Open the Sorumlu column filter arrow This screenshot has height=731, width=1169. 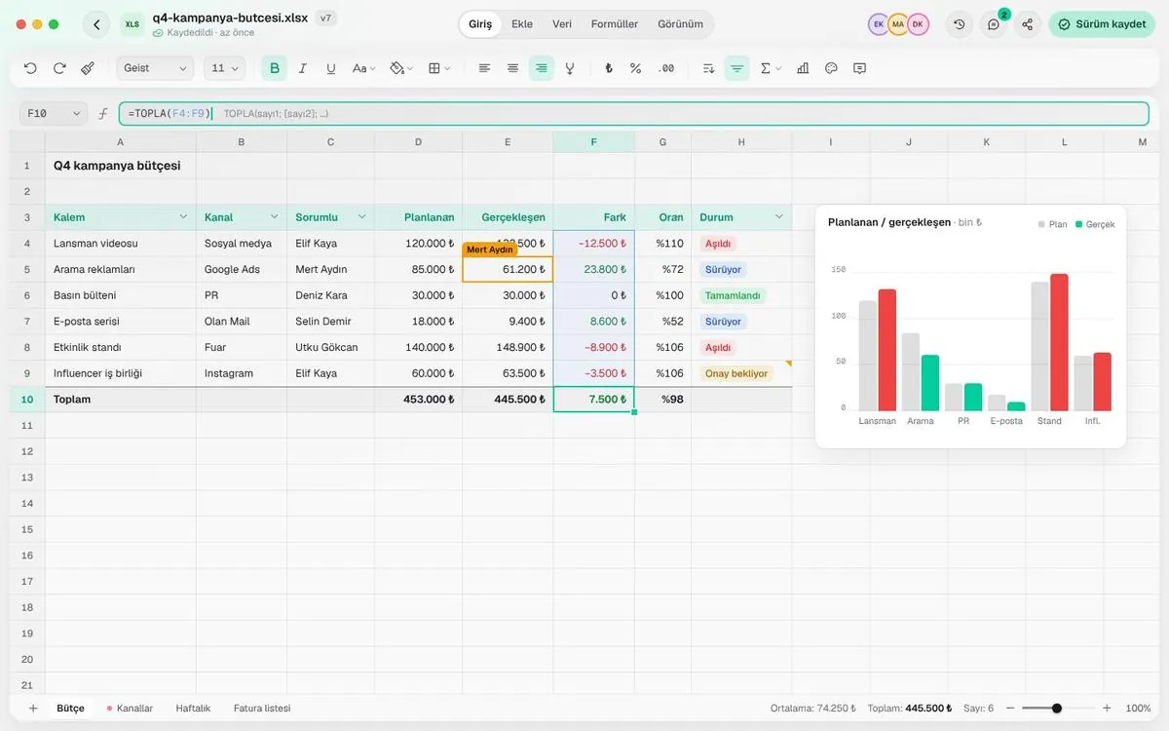(362, 217)
